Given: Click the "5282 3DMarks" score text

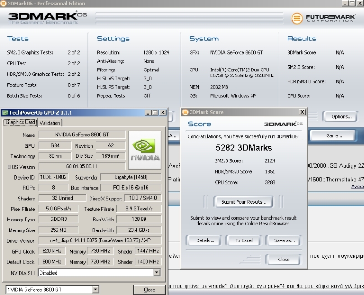Looking at the screenshot, I should pyautogui.click(x=243, y=148).
